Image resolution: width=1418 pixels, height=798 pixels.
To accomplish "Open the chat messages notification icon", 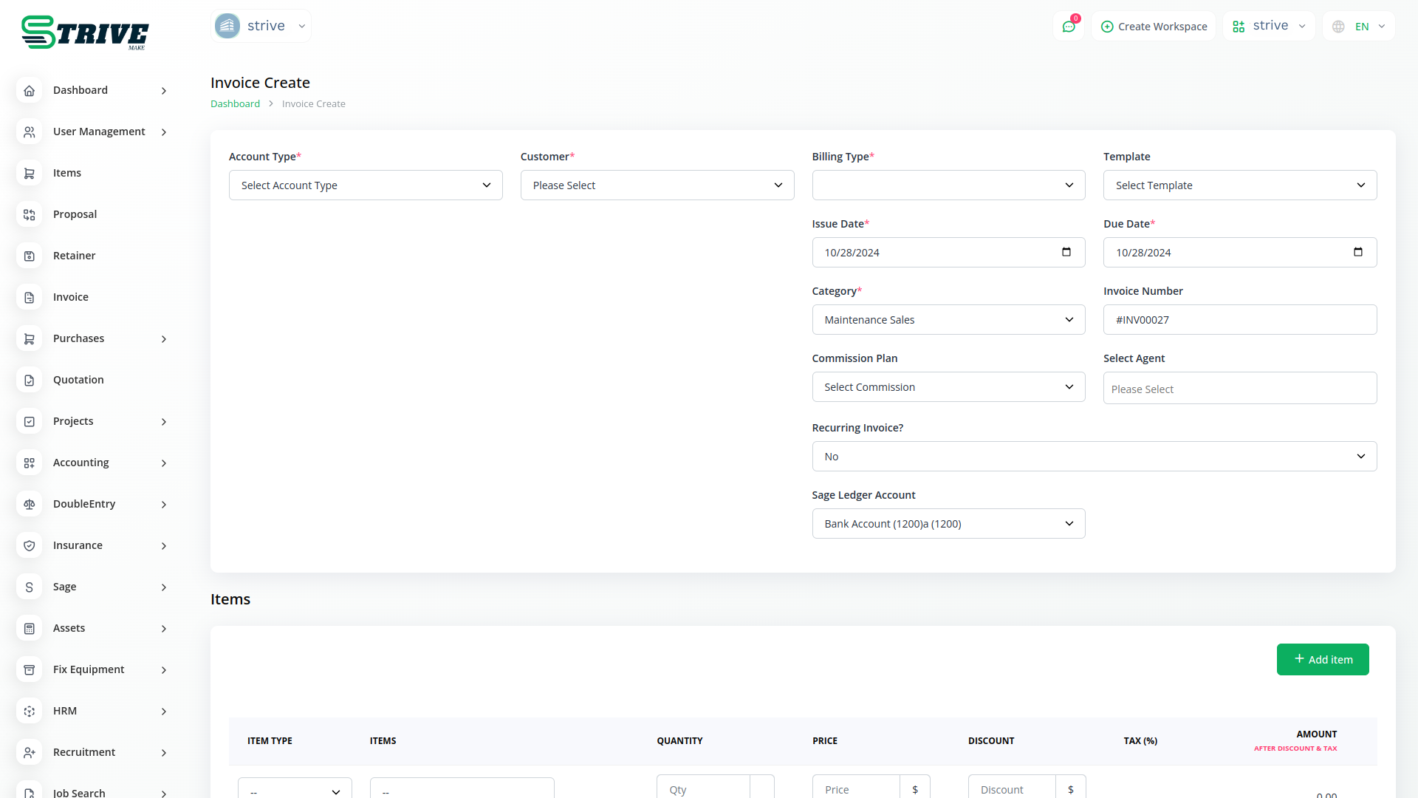I will click(1068, 27).
